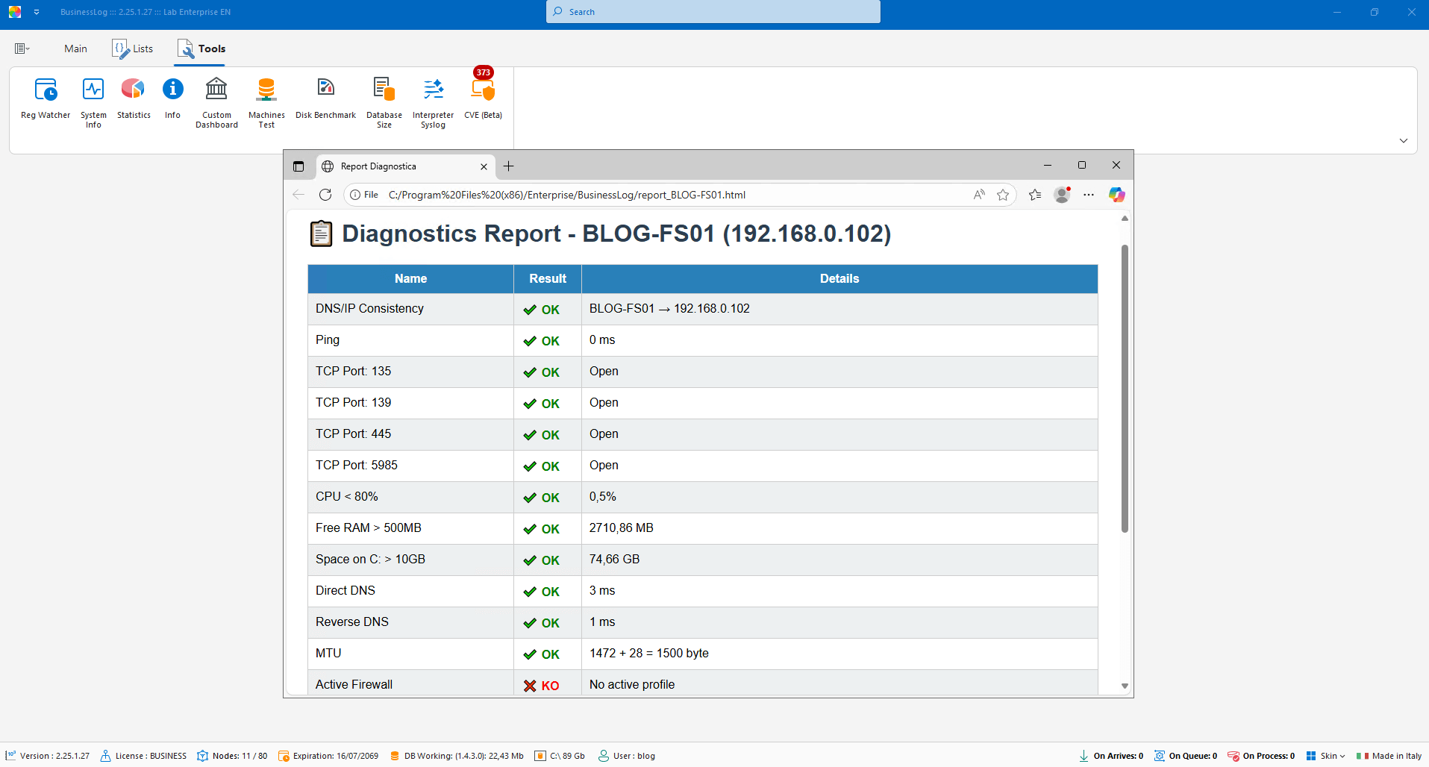
Task: Click the report page vertical scrollbar
Action: [x=1125, y=388]
